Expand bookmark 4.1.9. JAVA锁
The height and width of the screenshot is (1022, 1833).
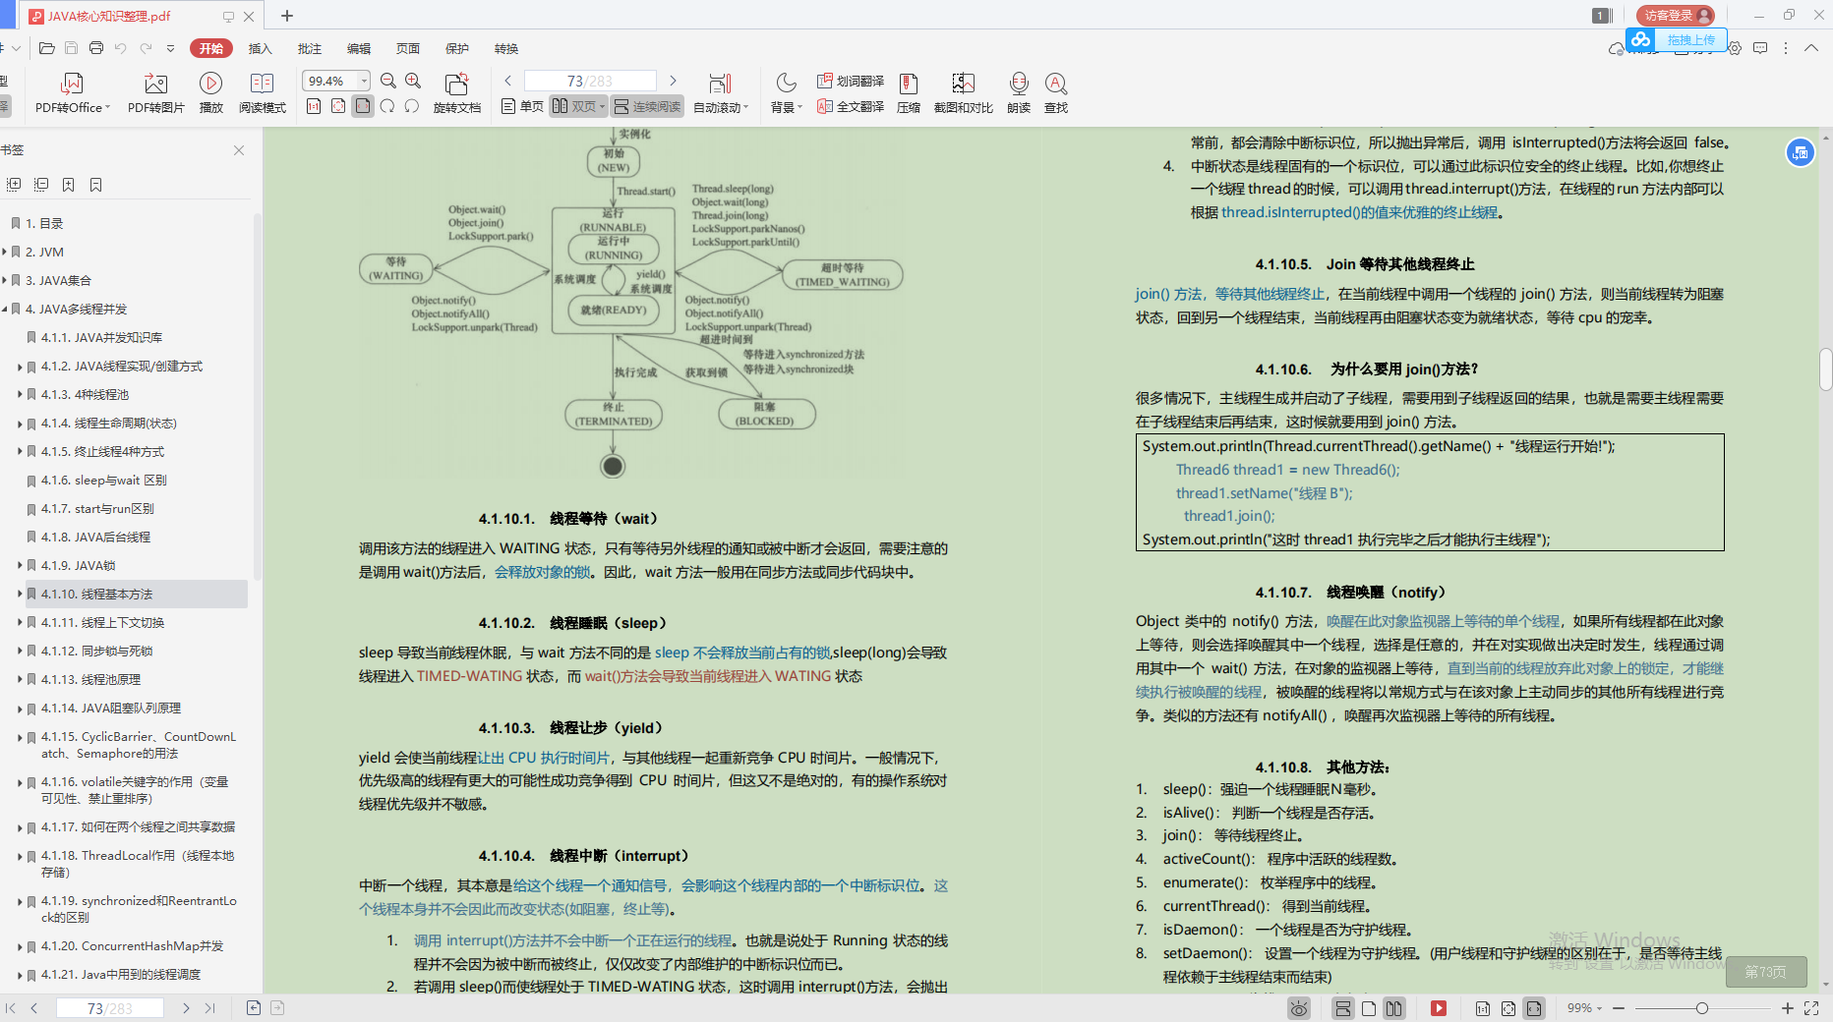(x=20, y=566)
